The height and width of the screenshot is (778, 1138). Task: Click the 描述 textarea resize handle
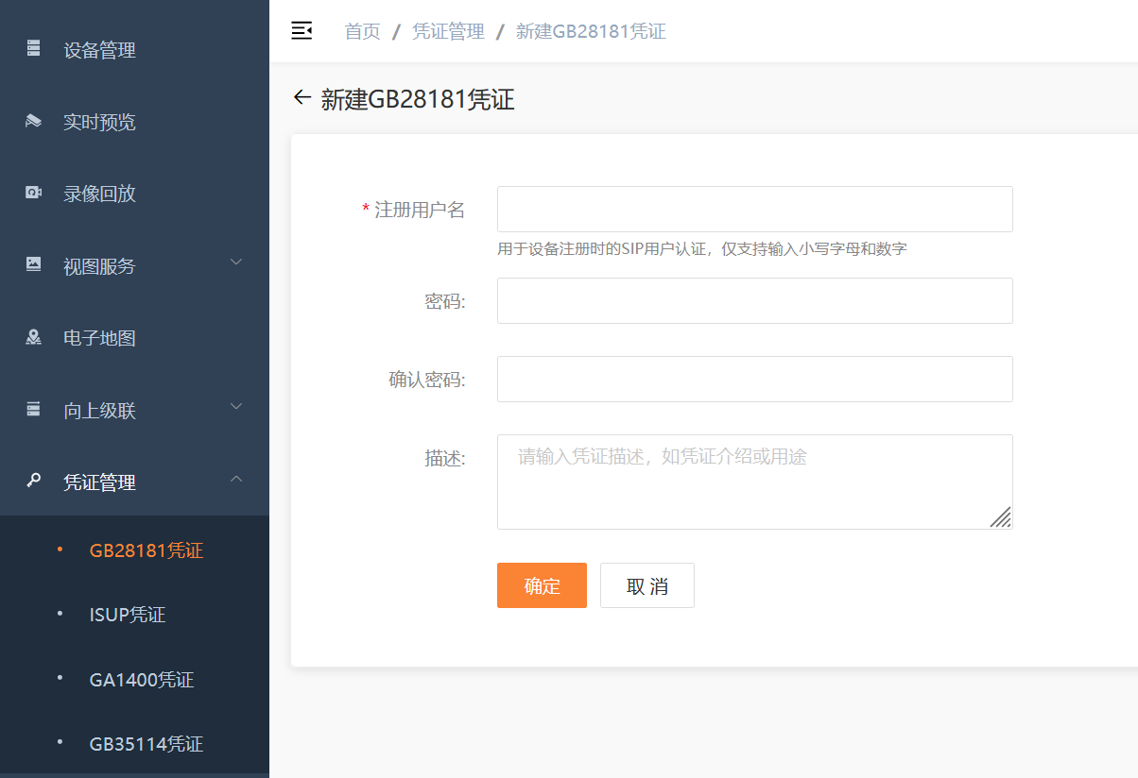1000,516
